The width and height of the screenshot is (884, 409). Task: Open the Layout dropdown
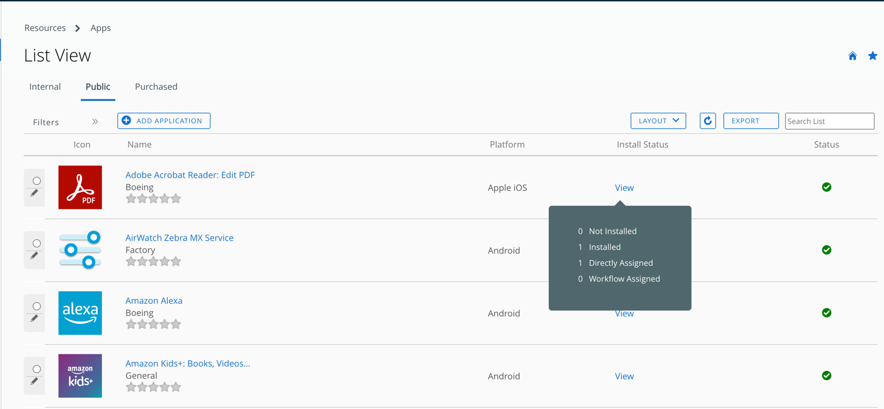point(658,121)
